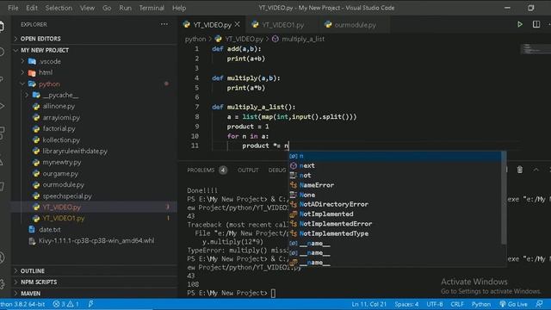Expand the NPM SCRIPTS section

coord(95,282)
